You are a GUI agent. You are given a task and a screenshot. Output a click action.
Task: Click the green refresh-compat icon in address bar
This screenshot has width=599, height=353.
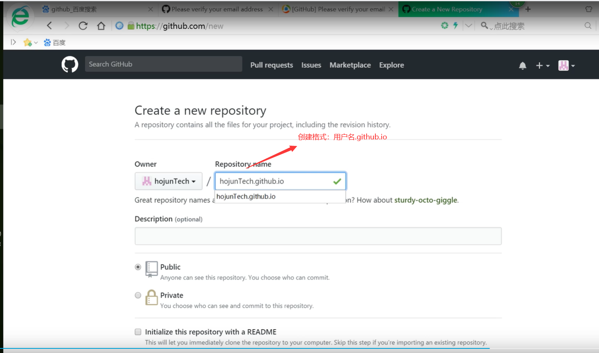445,25
